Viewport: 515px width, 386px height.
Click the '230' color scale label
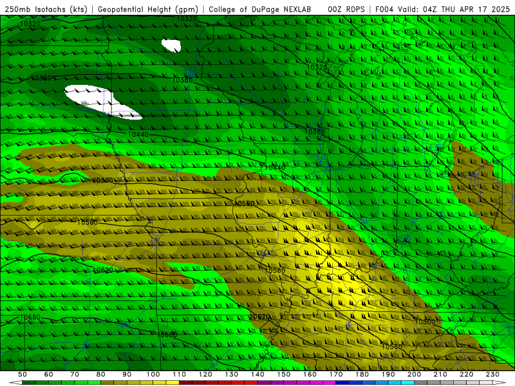(492, 374)
